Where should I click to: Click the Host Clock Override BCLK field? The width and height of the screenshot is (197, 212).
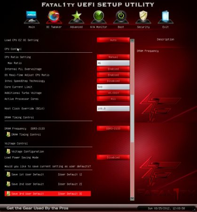click(x=113, y=108)
